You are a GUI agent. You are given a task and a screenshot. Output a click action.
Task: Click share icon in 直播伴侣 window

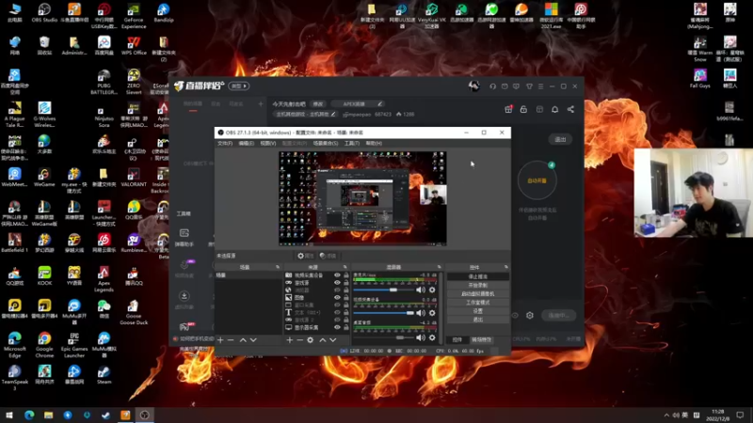(x=570, y=109)
